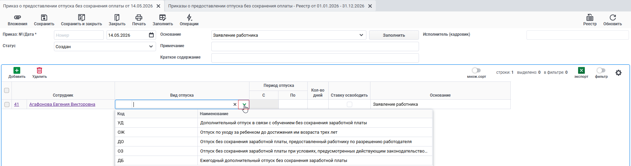
Task: Expand the Статус dropdown
Action: [x=151, y=46]
